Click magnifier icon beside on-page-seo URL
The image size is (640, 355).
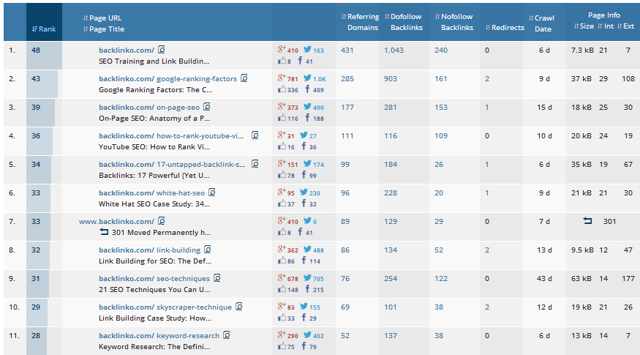coord(207,107)
